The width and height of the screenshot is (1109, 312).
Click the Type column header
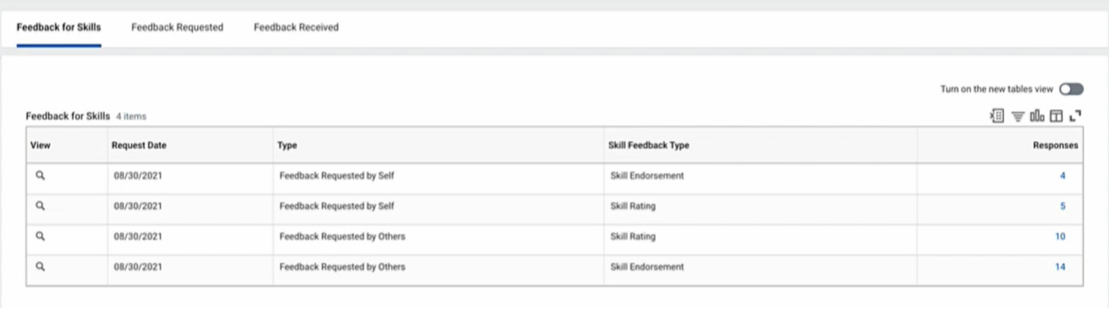click(x=287, y=145)
